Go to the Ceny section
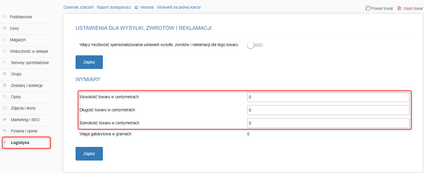This screenshot has height=173, width=424. coord(14,28)
